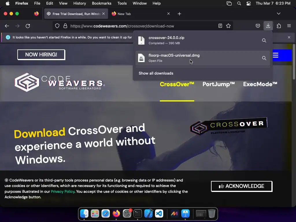Image resolution: width=296 pixels, height=222 pixels.
Task: Select the ExecMode product link
Action: pyautogui.click(x=260, y=84)
